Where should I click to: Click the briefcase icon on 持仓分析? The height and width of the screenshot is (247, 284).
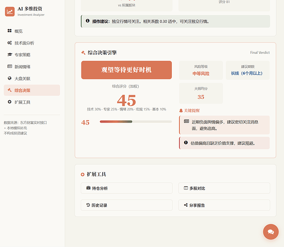pos(88,188)
